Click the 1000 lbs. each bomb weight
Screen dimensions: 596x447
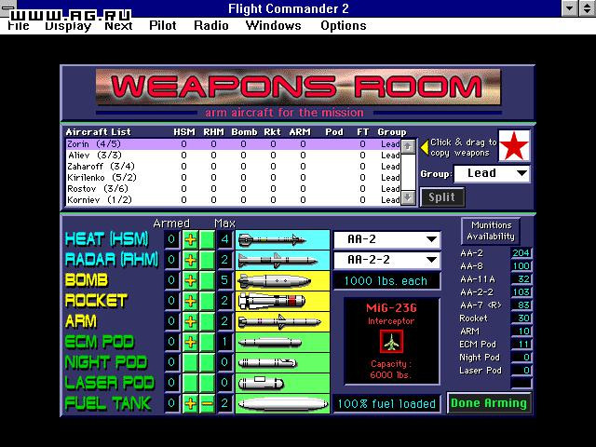[386, 281]
